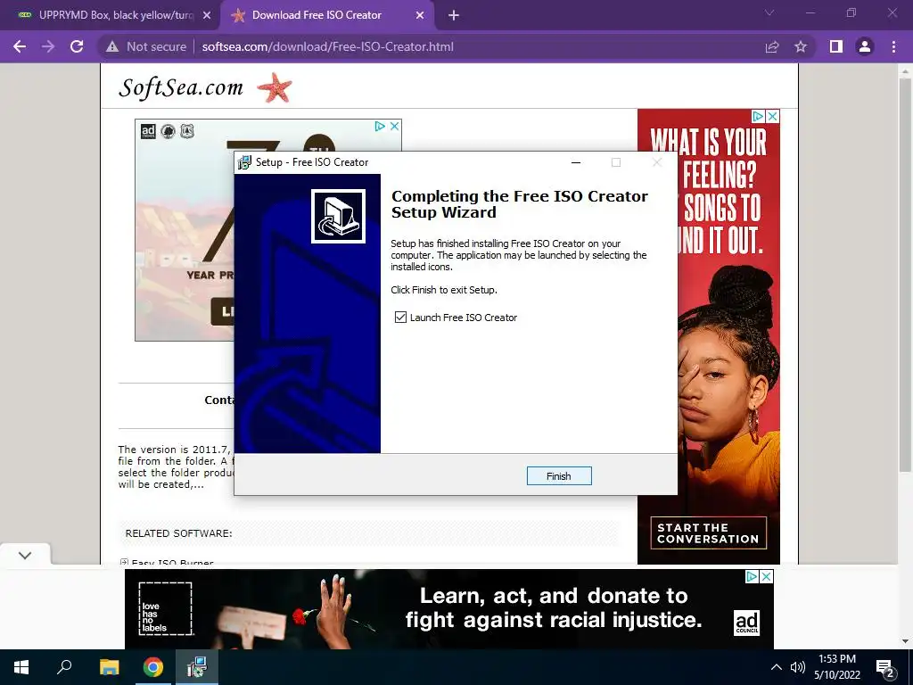Show hidden system tray icons
This screenshot has width=913, height=685.
coord(777,667)
